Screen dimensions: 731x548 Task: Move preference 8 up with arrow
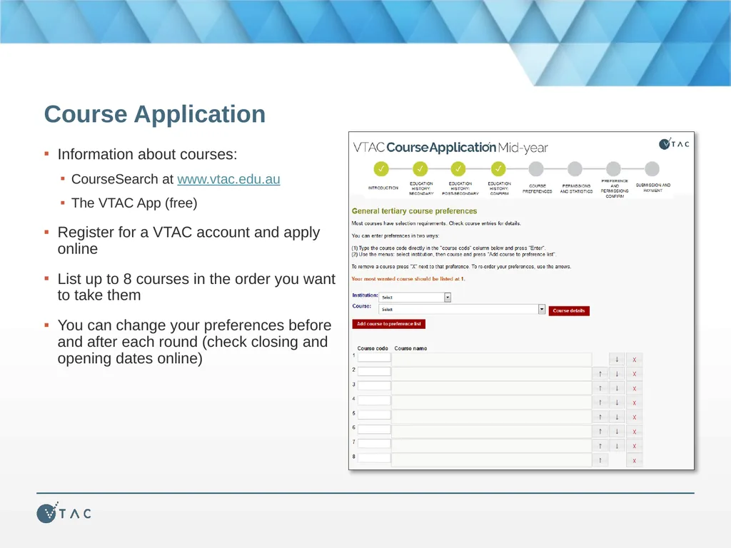pyautogui.click(x=600, y=460)
